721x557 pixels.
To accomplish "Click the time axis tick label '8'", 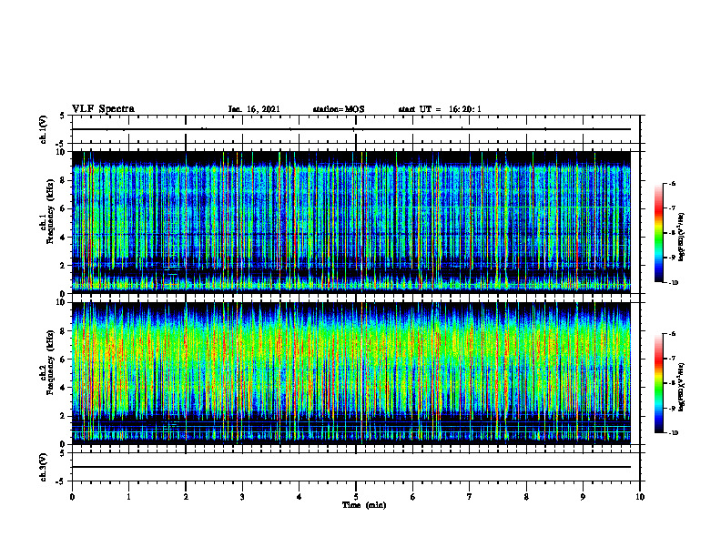I will 526,497.
